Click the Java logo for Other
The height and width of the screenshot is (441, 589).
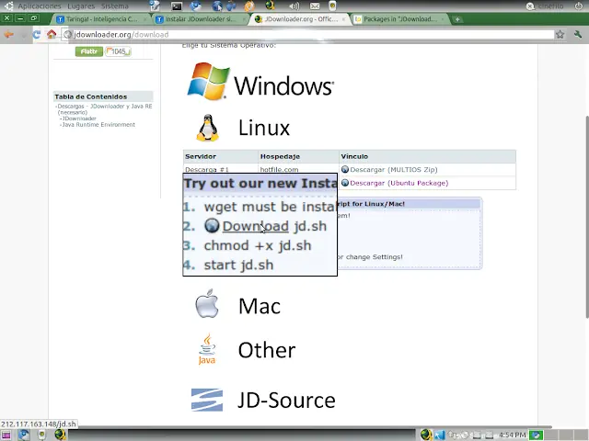[207, 349]
